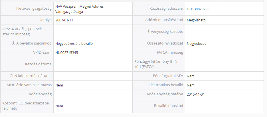Screen dimensions: 267x117
Task: Click the Megbízható taxpayer rating value
Action: [196, 20]
